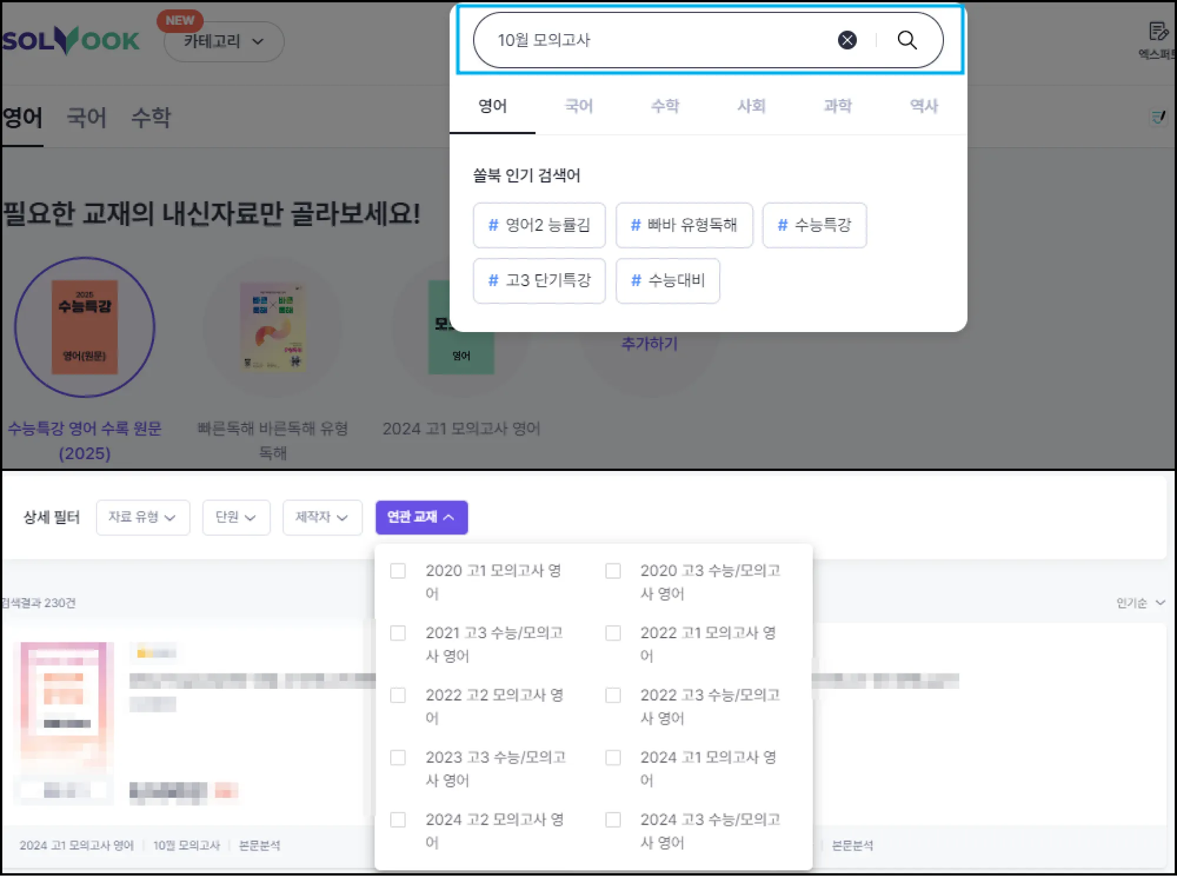This screenshot has width=1177, height=876.
Task: Click the magnifying glass search icon
Action: pyautogui.click(x=907, y=40)
